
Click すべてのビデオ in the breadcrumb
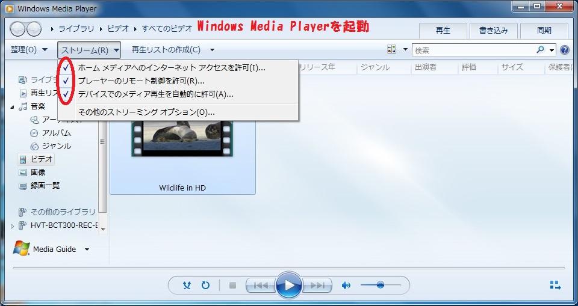click(167, 28)
